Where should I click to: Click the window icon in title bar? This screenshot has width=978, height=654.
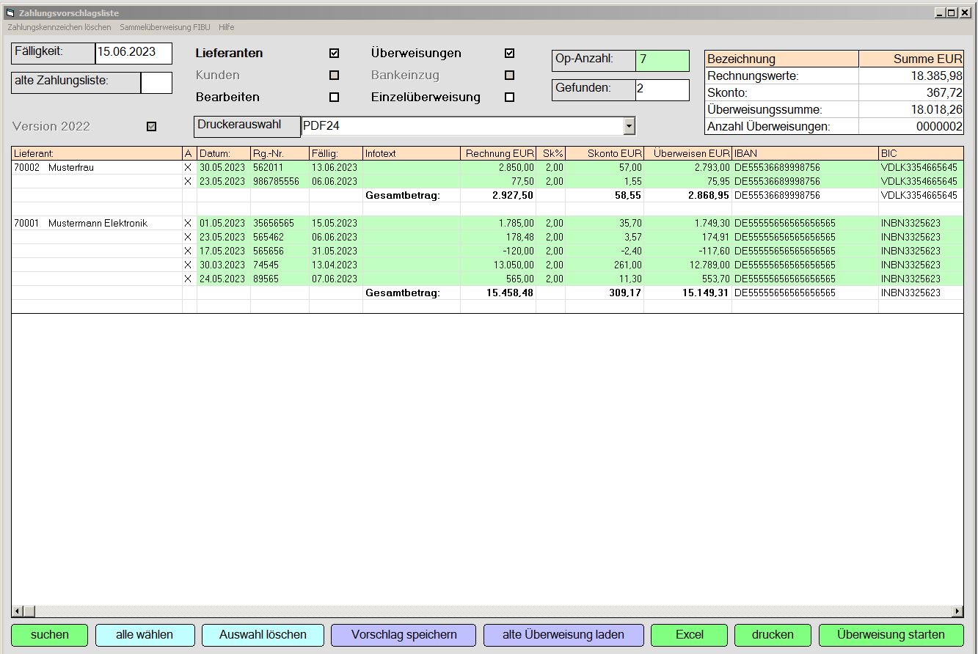pyautogui.click(x=10, y=13)
